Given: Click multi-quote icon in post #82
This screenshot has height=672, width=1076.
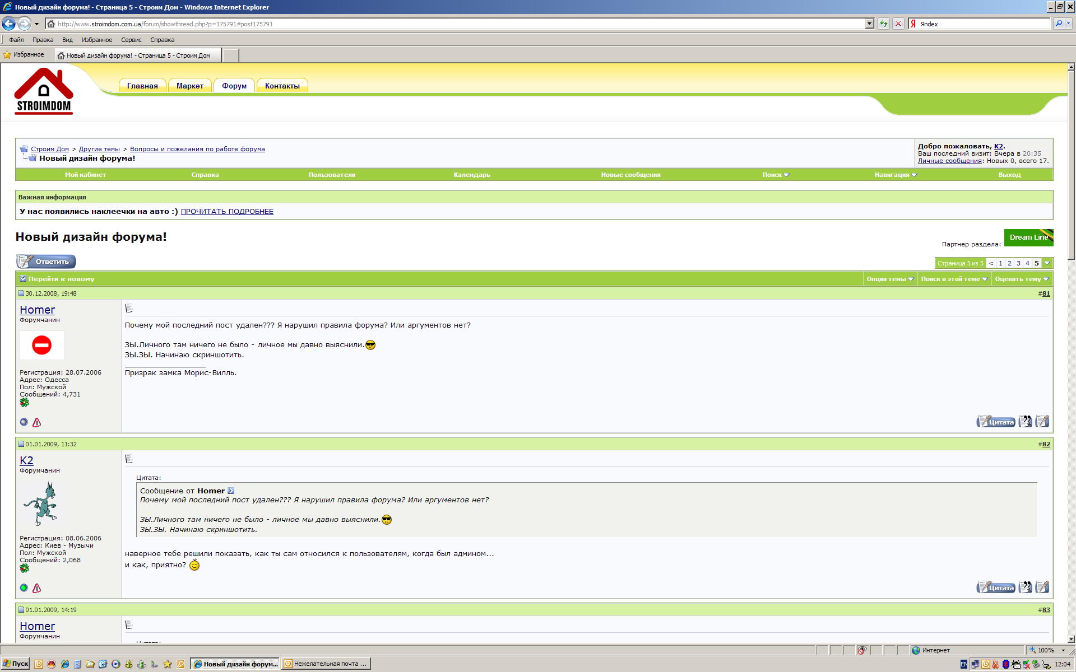Looking at the screenshot, I should (x=1025, y=587).
